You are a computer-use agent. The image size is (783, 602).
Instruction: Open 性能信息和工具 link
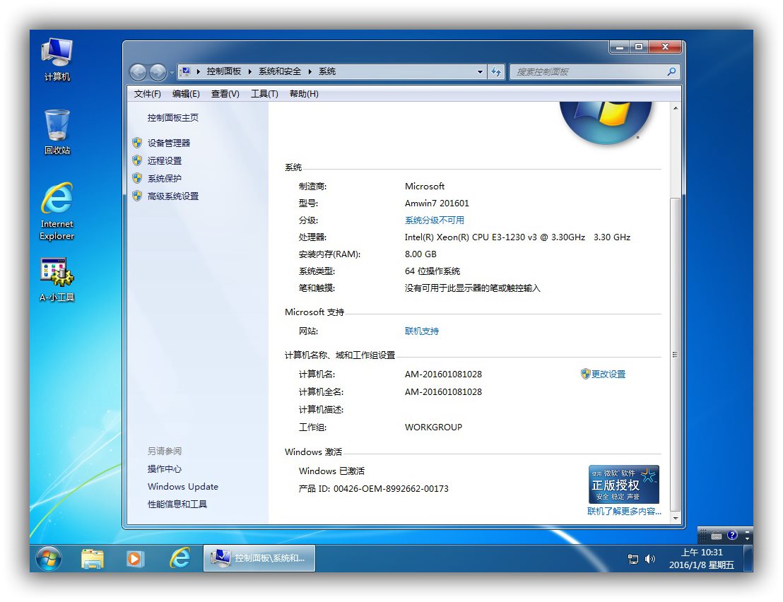[x=177, y=504]
